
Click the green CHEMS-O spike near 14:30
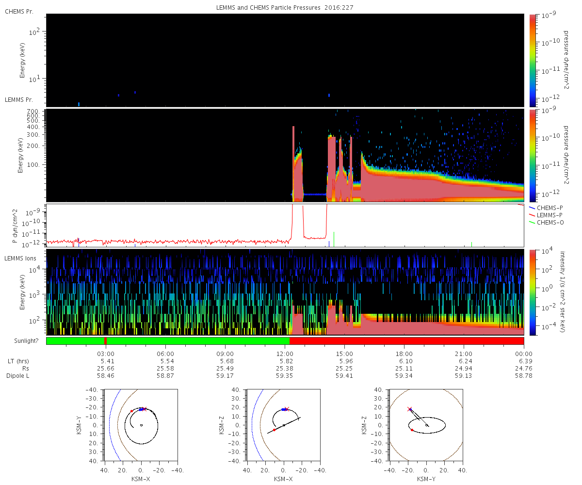334,239
